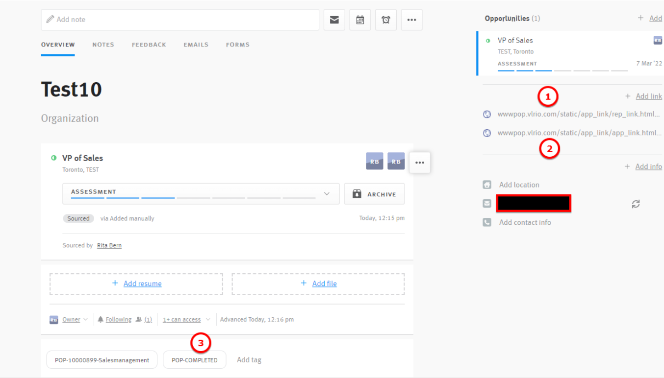Open the scheduling calendar icon
This screenshot has width=664, height=378.
360,20
